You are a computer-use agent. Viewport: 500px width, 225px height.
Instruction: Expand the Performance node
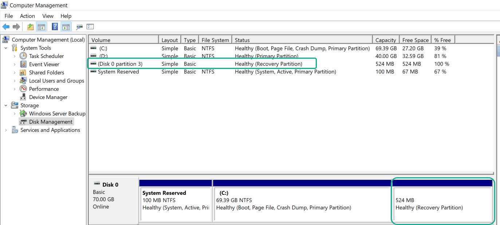[15, 89]
